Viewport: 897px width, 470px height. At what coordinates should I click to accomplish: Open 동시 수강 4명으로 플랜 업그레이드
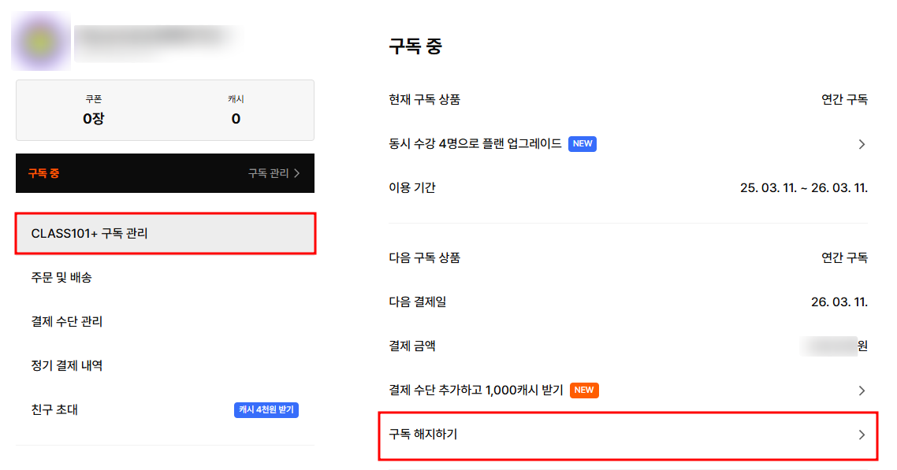pos(475,144)
